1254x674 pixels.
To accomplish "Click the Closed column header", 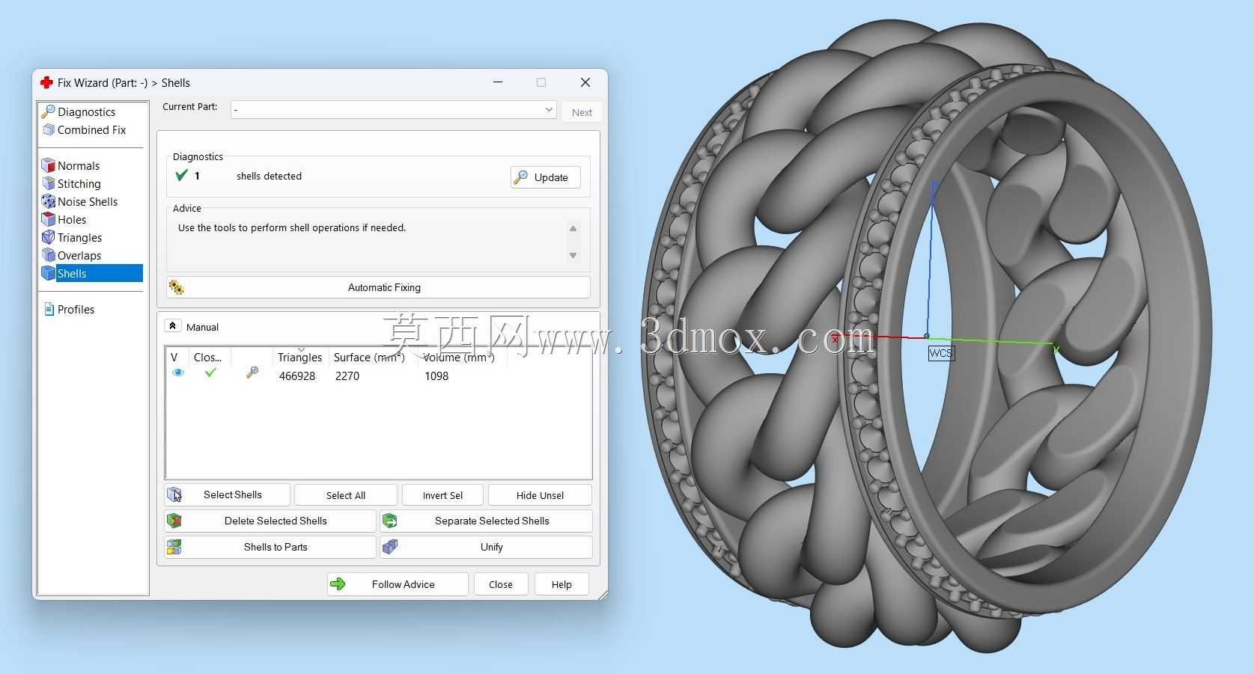I will coord(207,358).
